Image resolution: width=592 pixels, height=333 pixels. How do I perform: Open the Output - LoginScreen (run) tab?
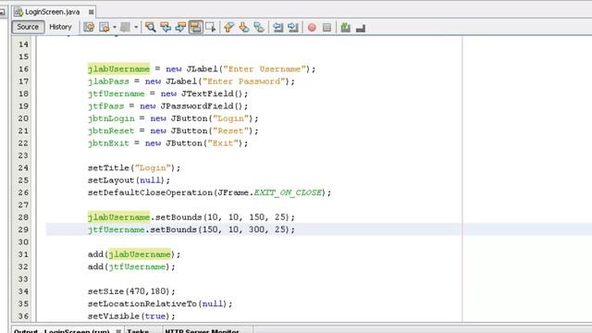point(62,331)
